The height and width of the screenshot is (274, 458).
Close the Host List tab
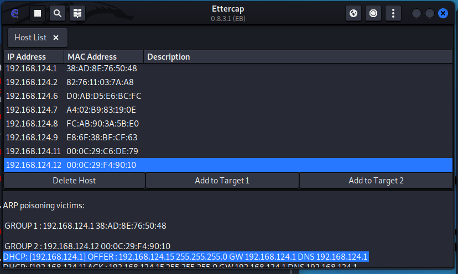tap(56, 38)
